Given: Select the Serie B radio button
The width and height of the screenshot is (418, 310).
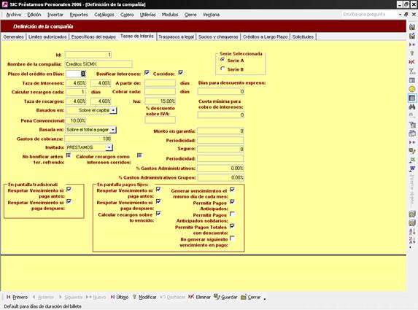Looking at the screenshot, I should (x=222, y=69).
